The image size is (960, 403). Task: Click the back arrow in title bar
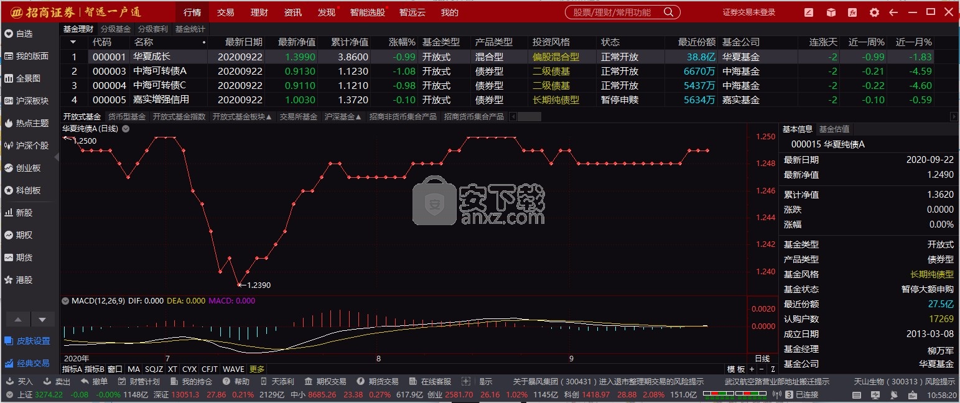click(893, 12)
